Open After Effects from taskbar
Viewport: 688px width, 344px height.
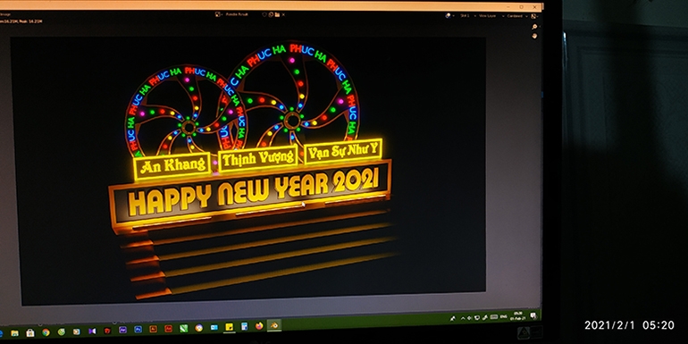123,330
